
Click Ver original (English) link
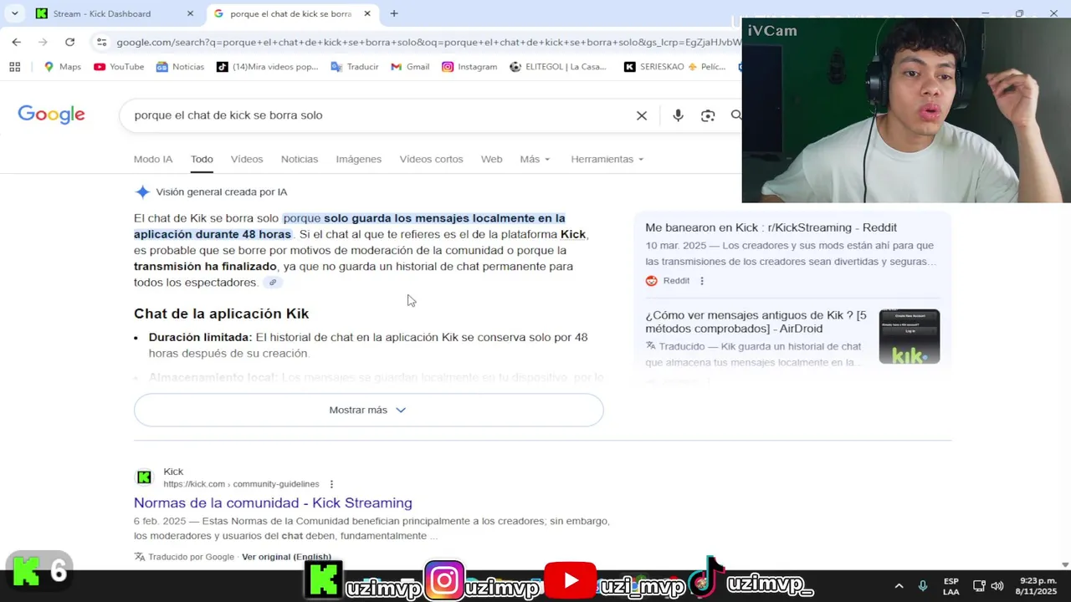coord(286,557)
